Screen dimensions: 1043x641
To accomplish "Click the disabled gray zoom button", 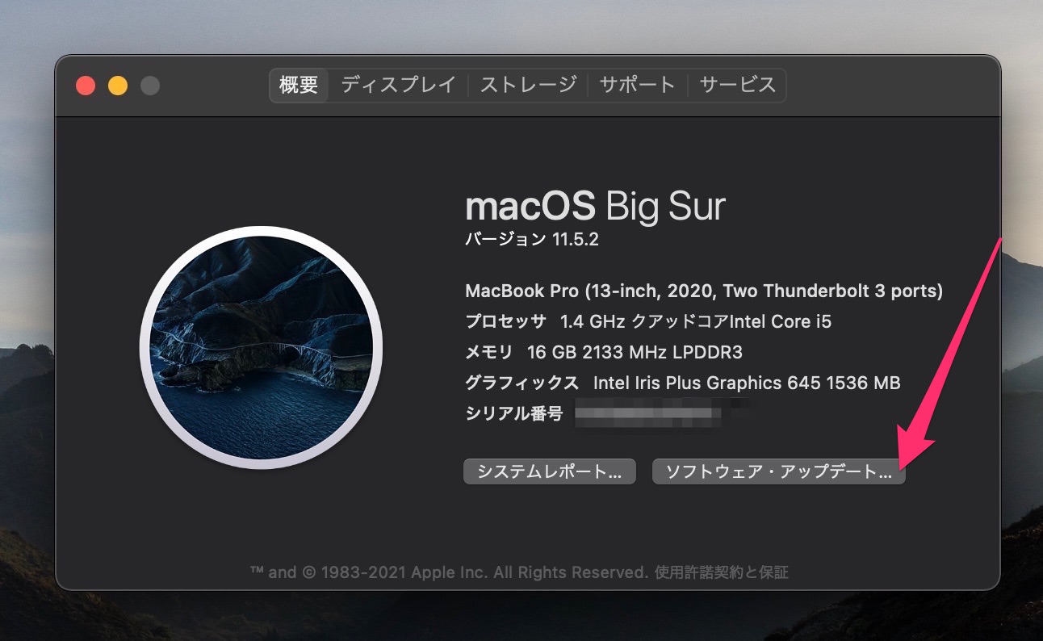I will click(150, 86).
